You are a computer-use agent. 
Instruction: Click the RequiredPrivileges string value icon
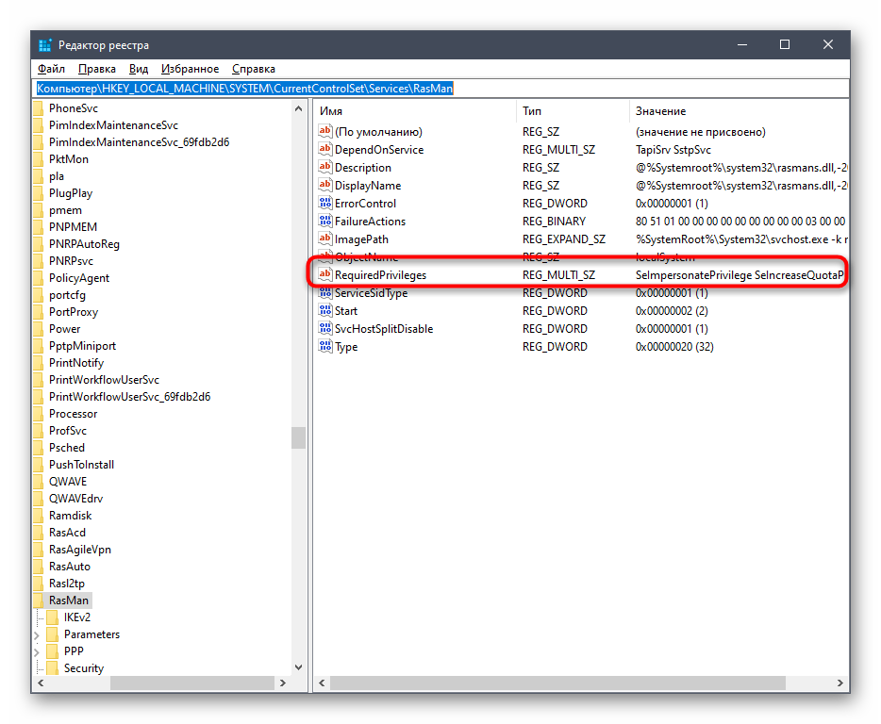[x=325, y=274]
